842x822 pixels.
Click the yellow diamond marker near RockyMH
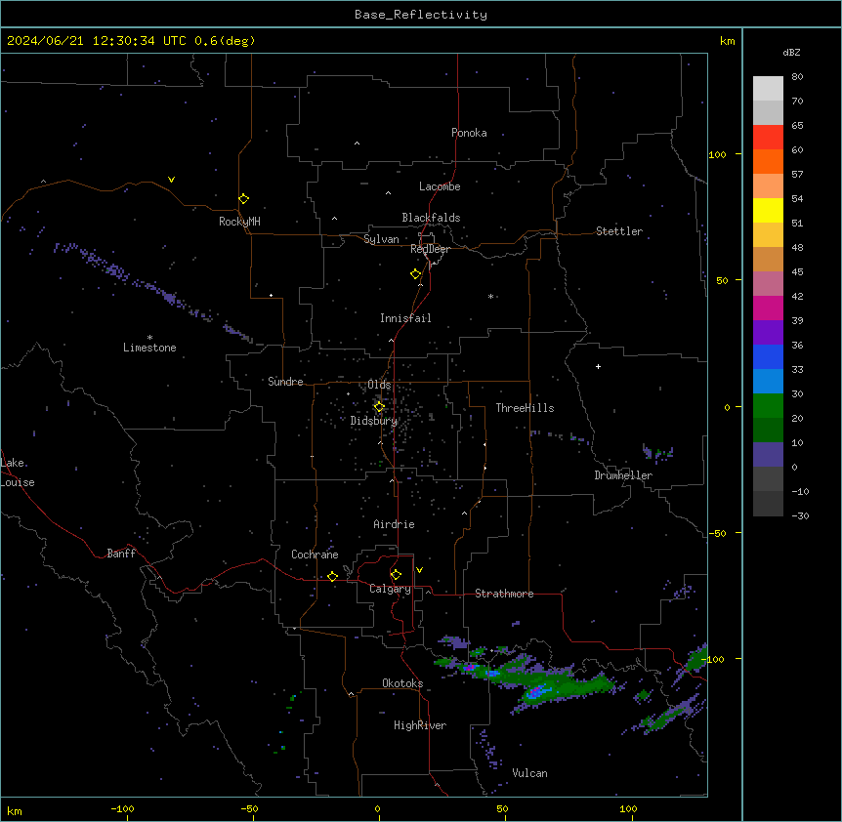coord(243,198)
